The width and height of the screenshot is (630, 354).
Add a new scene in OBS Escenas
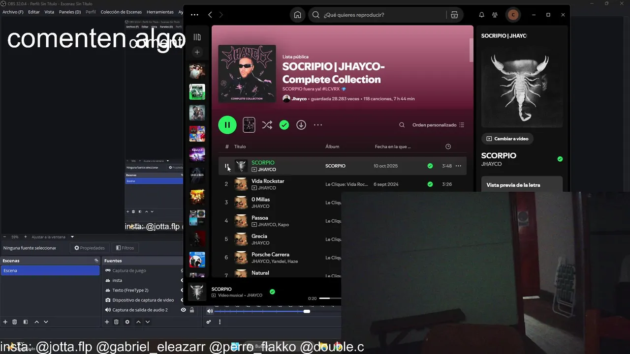coord(5,322)
